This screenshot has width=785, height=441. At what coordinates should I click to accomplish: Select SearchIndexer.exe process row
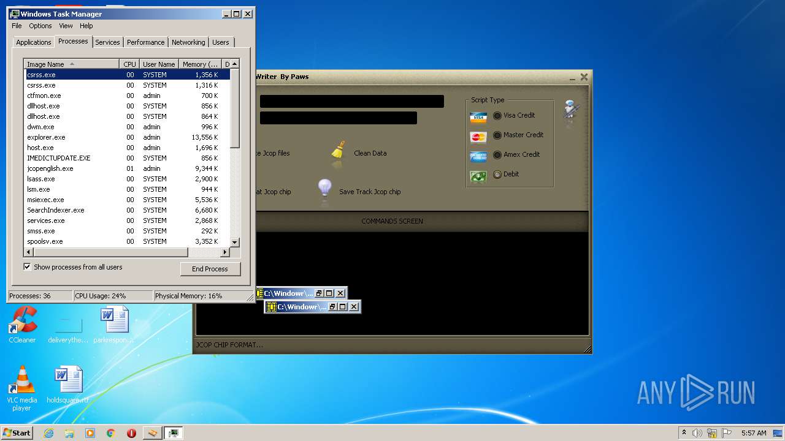(128, 210)
